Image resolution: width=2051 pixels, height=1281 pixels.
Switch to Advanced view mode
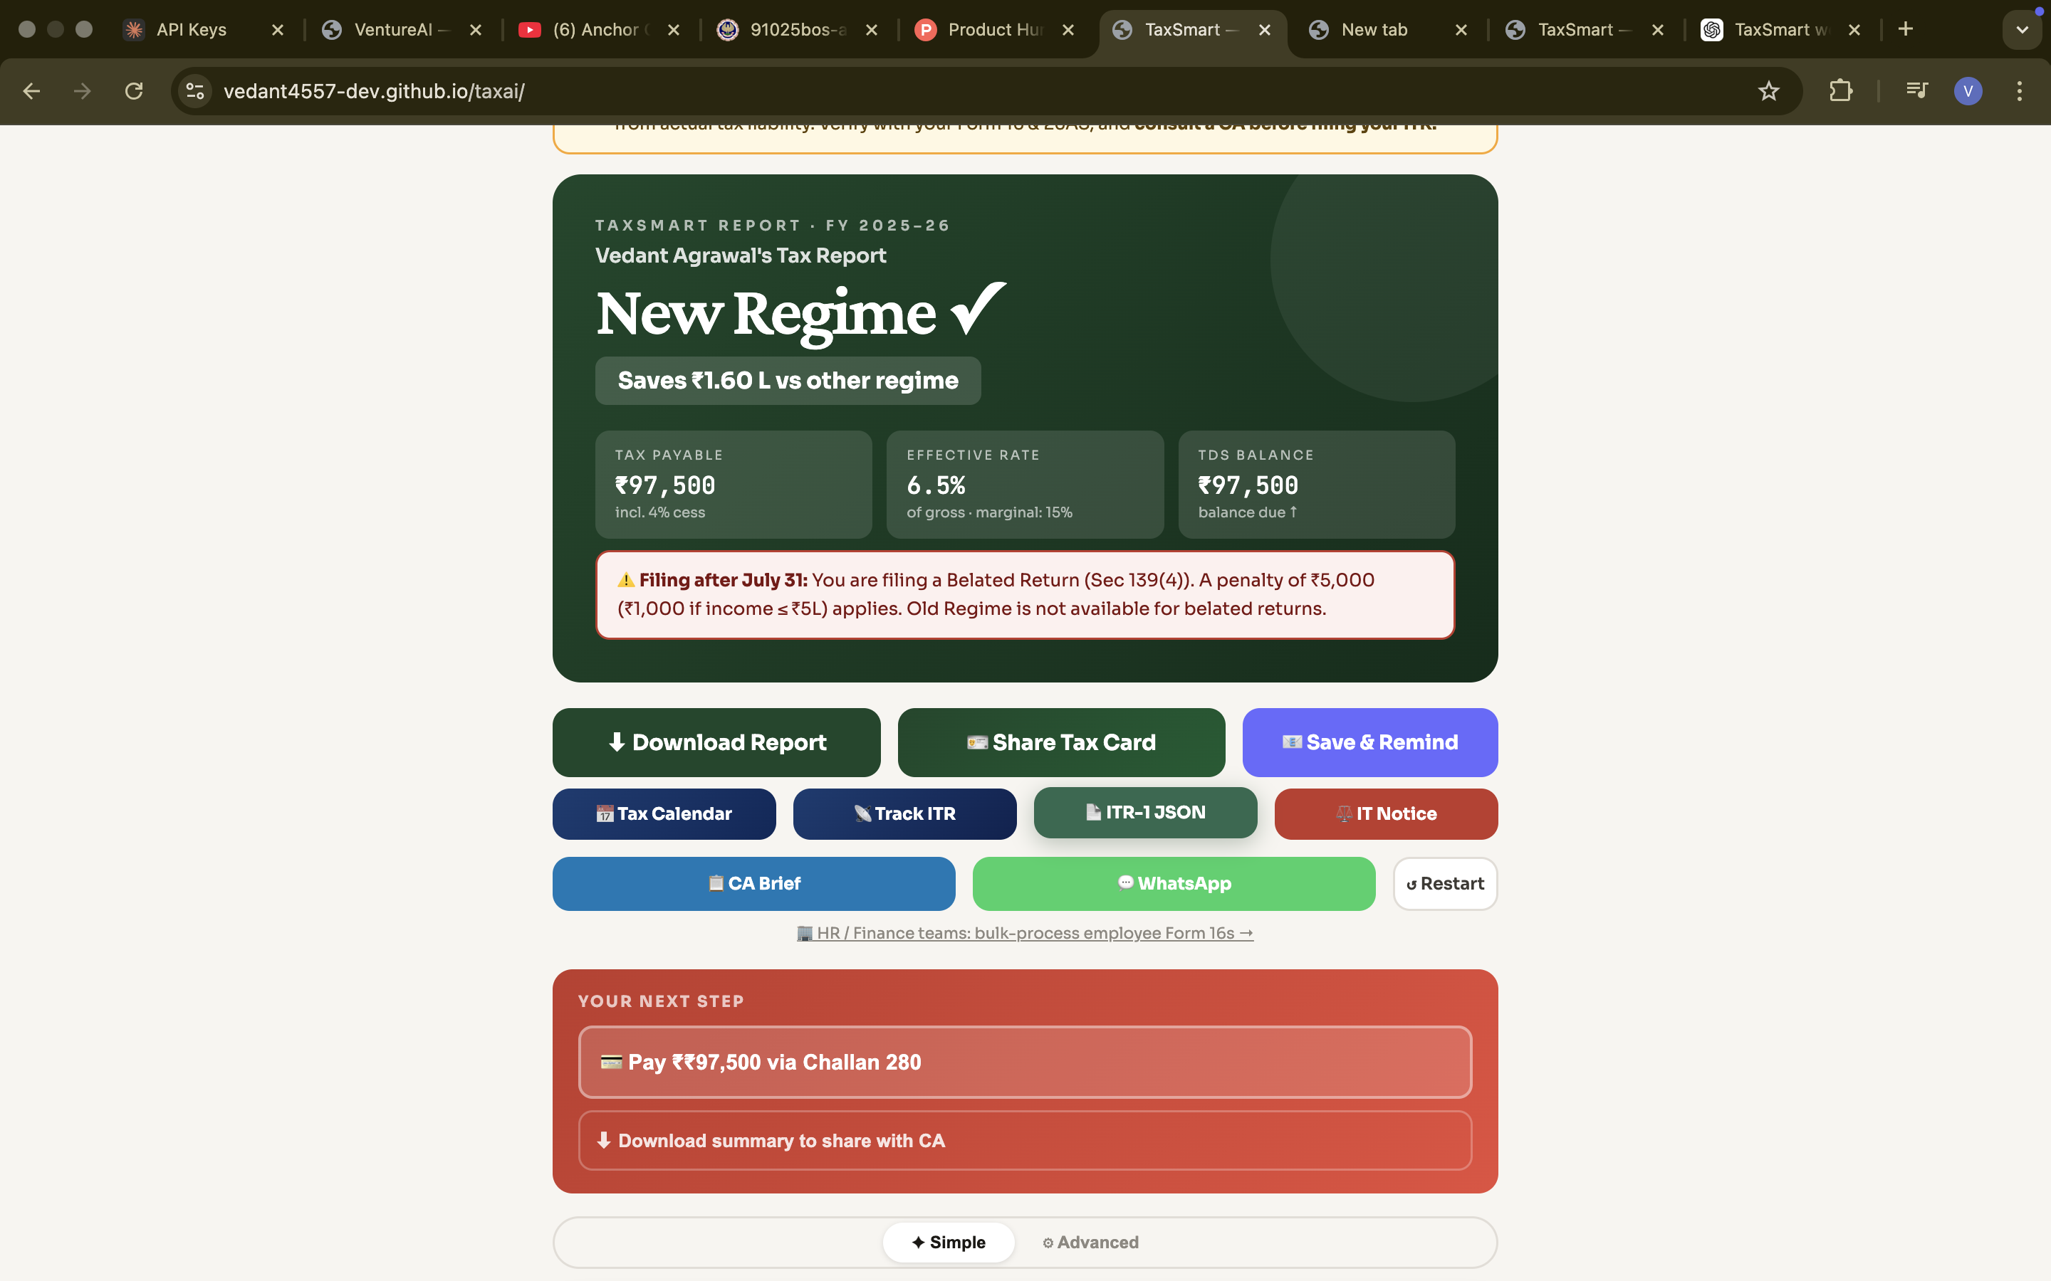click(1091, 1242)
